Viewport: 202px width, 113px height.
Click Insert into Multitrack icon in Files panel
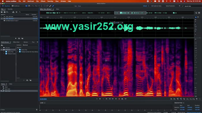point(13,12)
